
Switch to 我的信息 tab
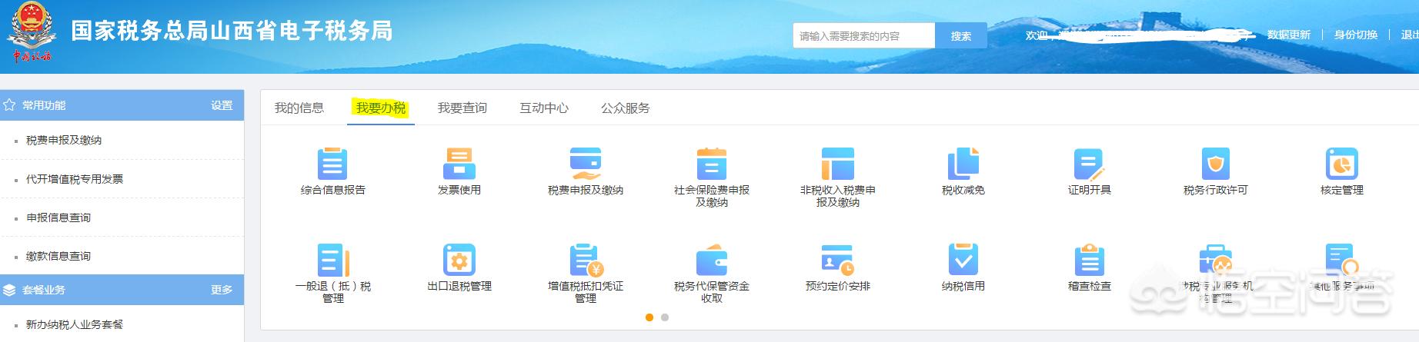pos(299,108)
